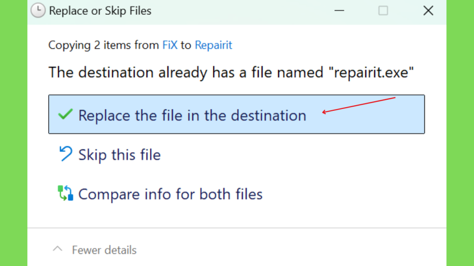474x266 pixels.
Task: Collapse dialog using the Fewer details chevron
Action: [57, 249]
